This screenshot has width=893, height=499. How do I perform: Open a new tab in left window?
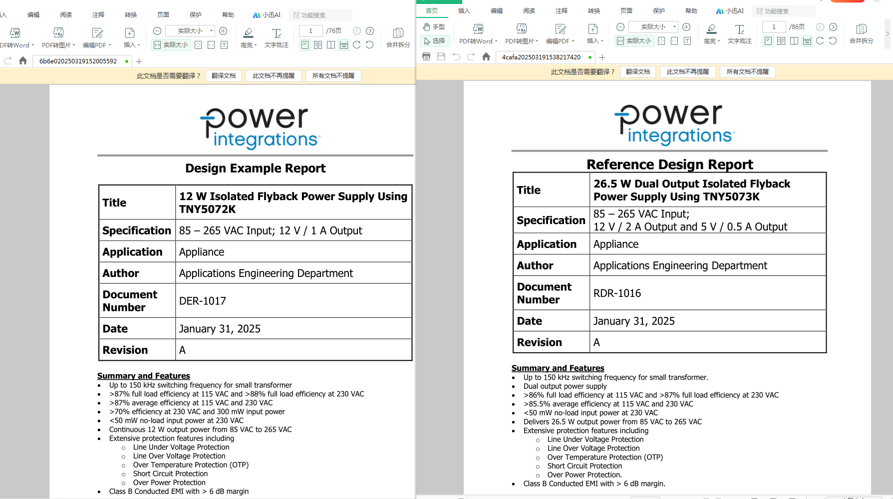(139, 61)
